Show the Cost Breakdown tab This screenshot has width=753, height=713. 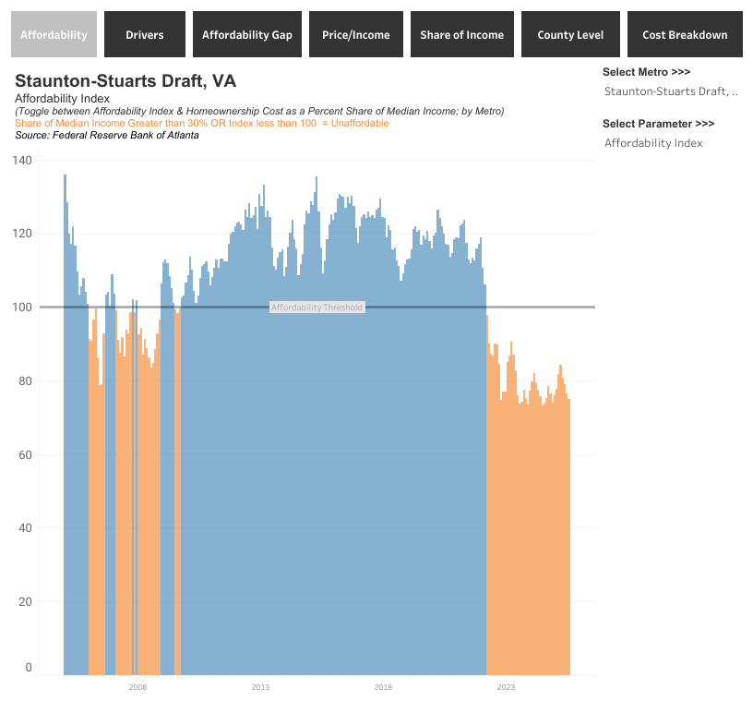point(685,35)
